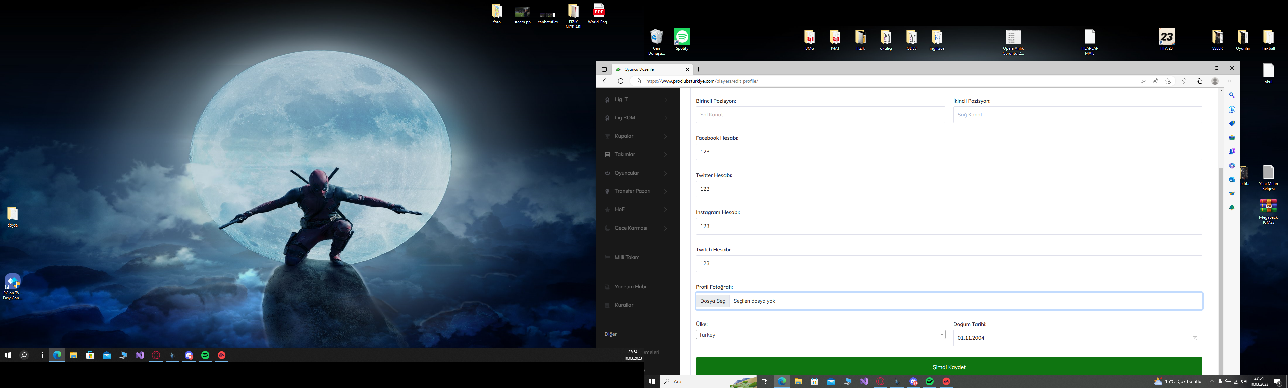1288x388 pixels.
Task: Open Edge sidebar search icon
Action: pos(1232,95)
